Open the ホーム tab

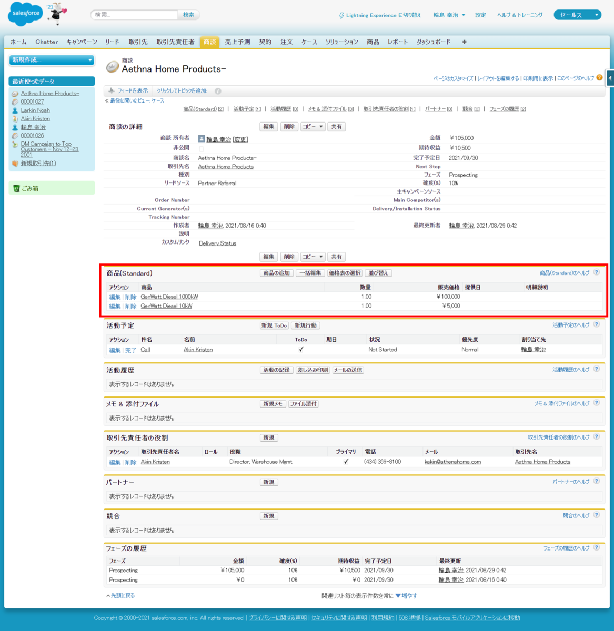pos(18,42)
